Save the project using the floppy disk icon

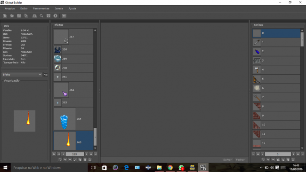tap(19, 16)
